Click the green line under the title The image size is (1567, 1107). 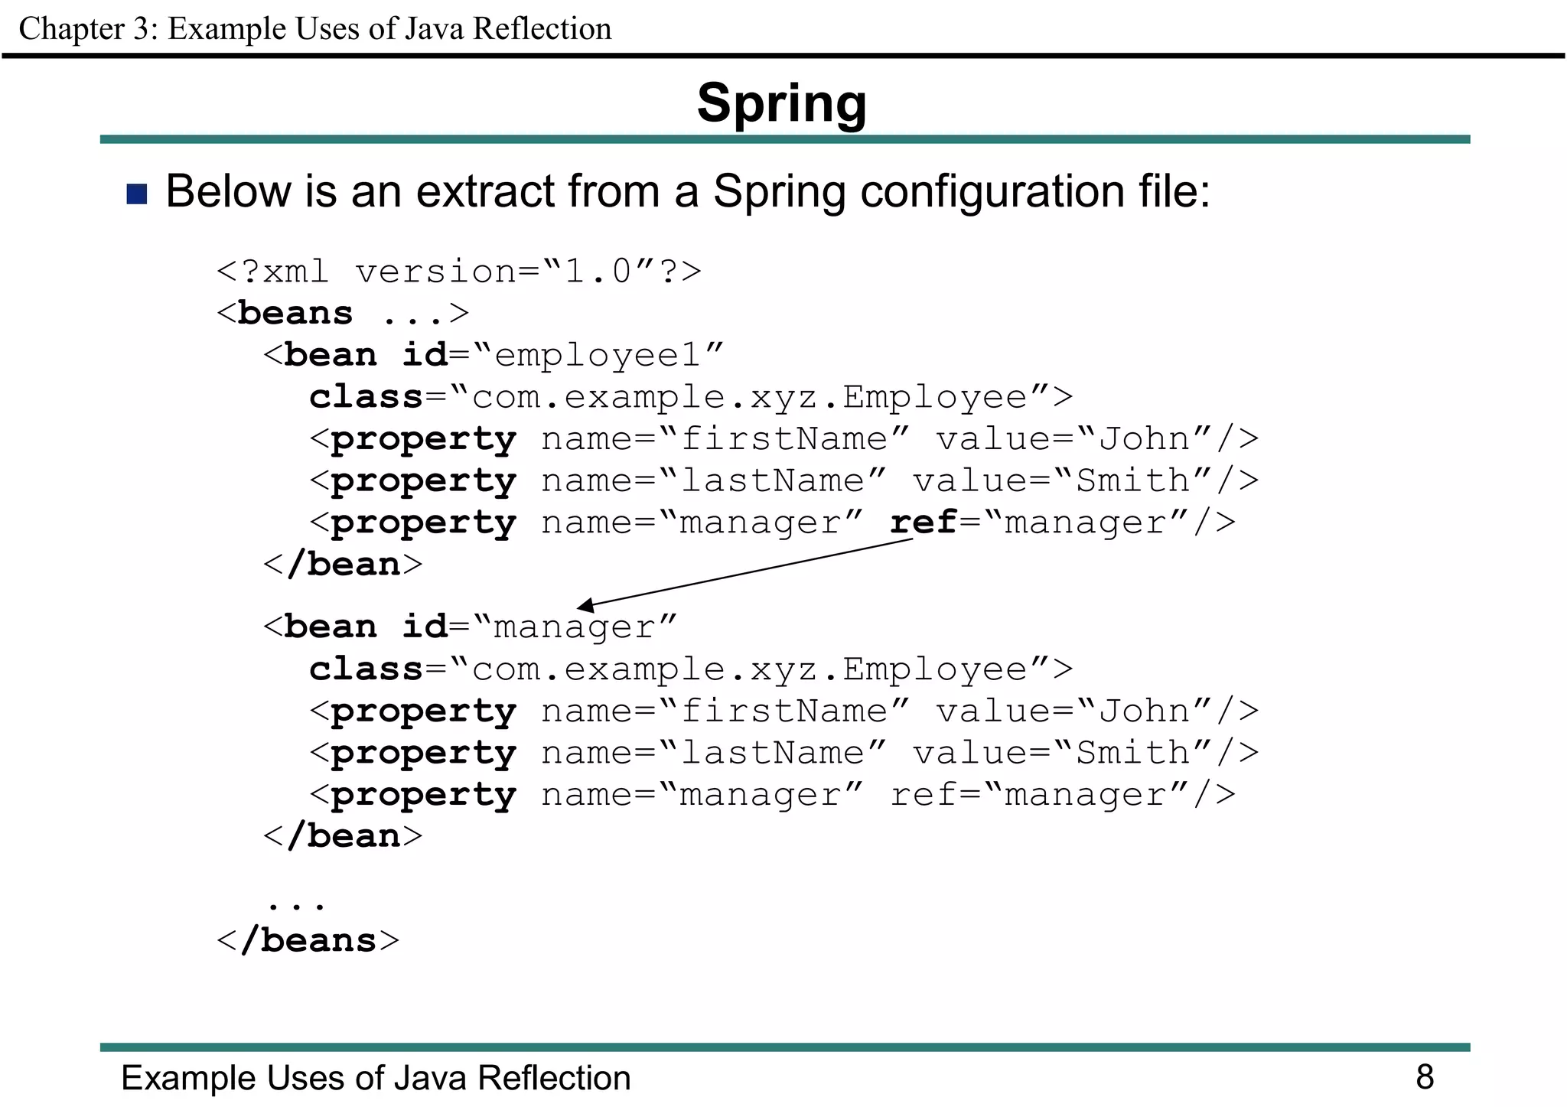coord(783,139)
